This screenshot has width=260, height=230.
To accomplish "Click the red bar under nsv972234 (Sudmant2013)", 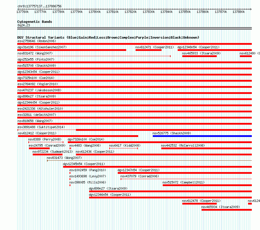I will coord(48,155).
